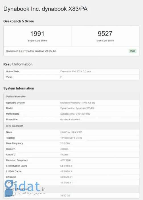The image size is (143, 200).
Task: Select 1 Processor, 8 Cores value
Action: tap(71, 138)
